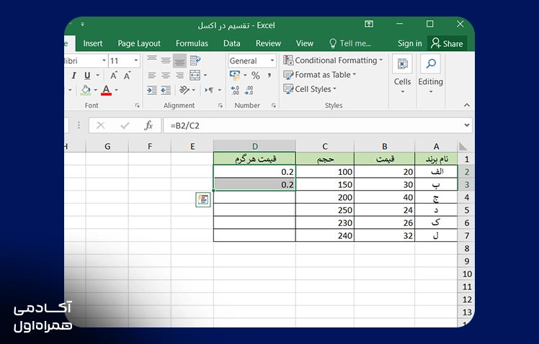Screen dimensions: 539x344
Task: Open Font dialog launcher
Action: coord(137,106)
